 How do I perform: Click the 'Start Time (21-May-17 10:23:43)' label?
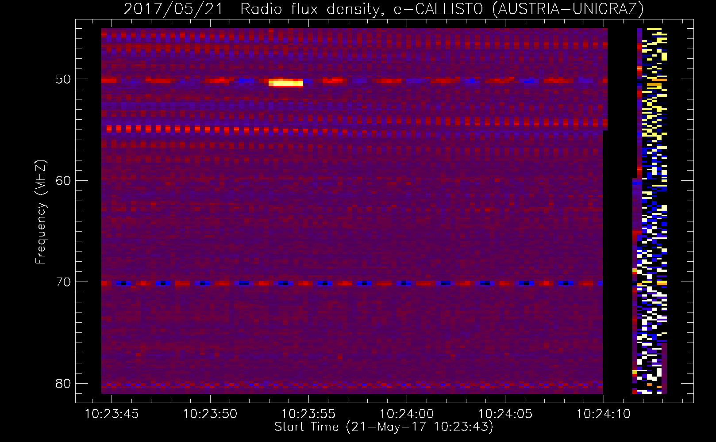(x=384, y=427)
